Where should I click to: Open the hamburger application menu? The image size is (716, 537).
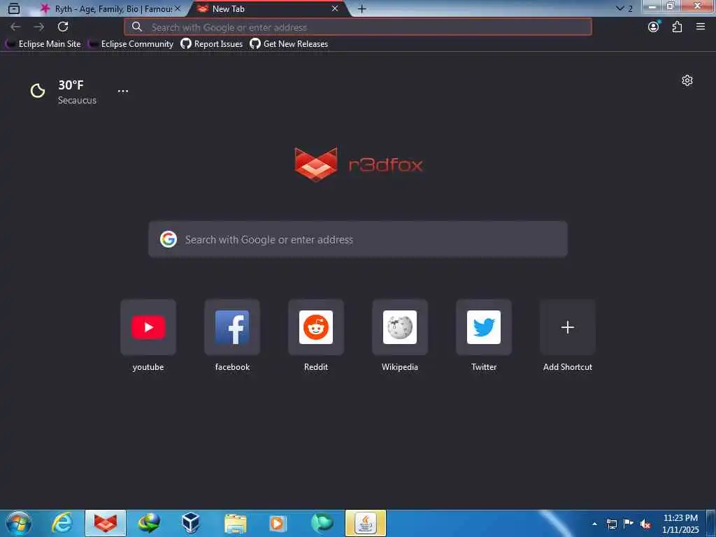click(x=701, y=27)
